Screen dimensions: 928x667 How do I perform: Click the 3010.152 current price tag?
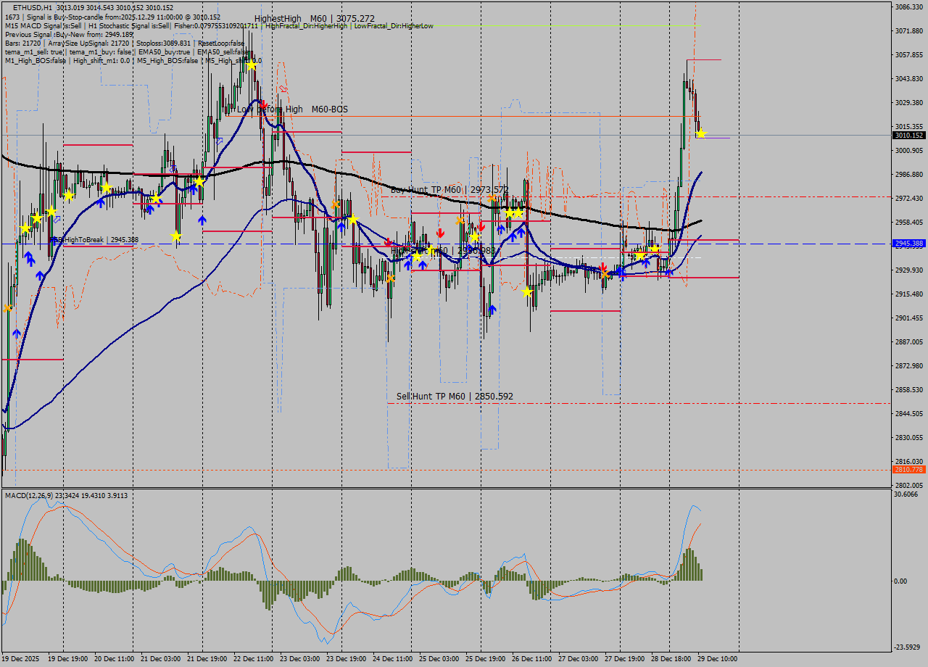[907, 134]
